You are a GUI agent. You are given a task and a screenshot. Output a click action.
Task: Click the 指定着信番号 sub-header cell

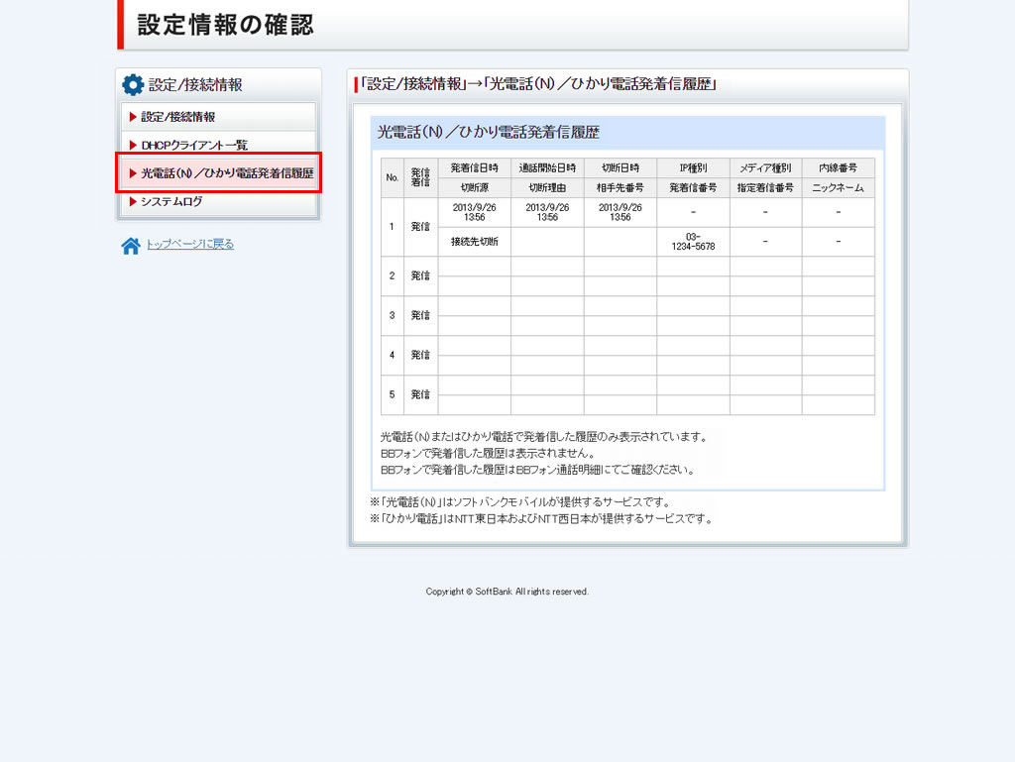765,187
